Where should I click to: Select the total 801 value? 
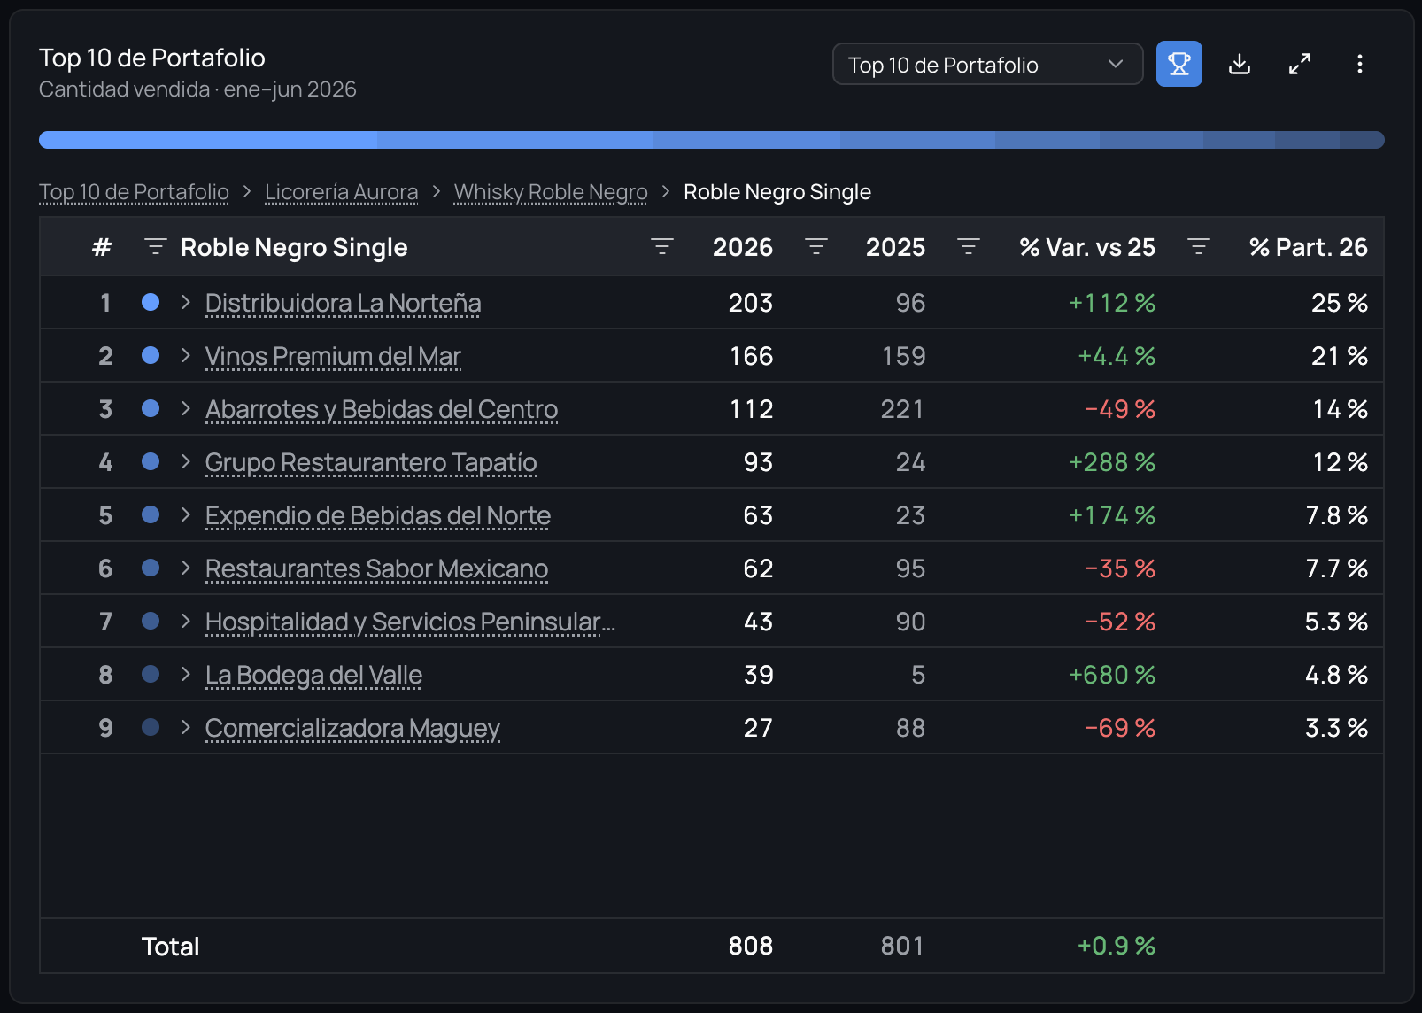click(x=902, y=946)
